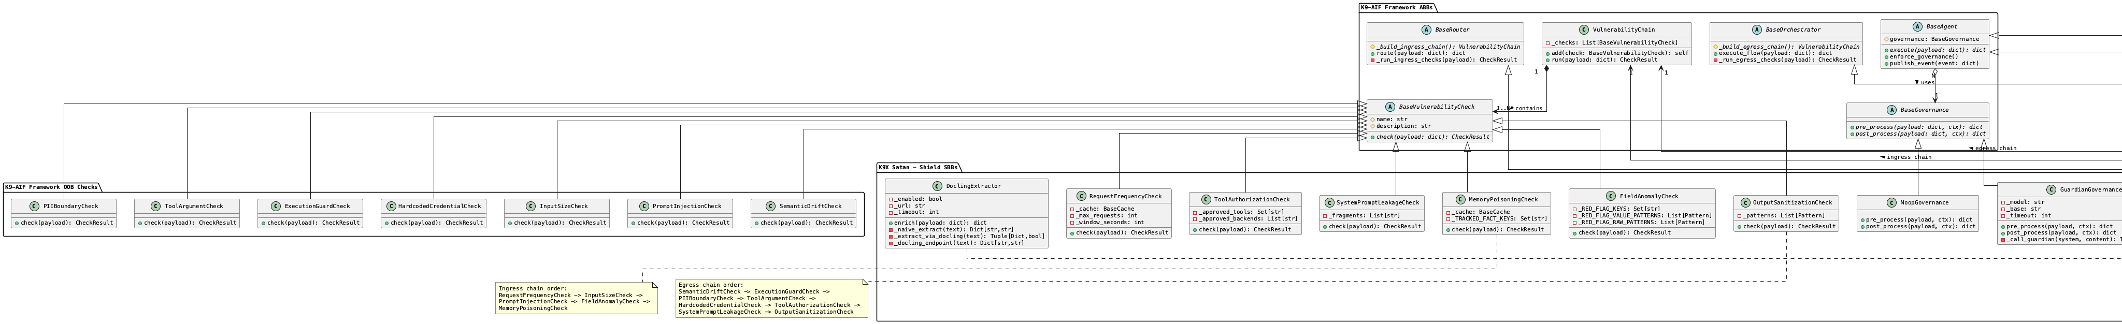Click '_TRACKED_FACT_KEYS: Set[str]' attribute

coord(1499,219)
